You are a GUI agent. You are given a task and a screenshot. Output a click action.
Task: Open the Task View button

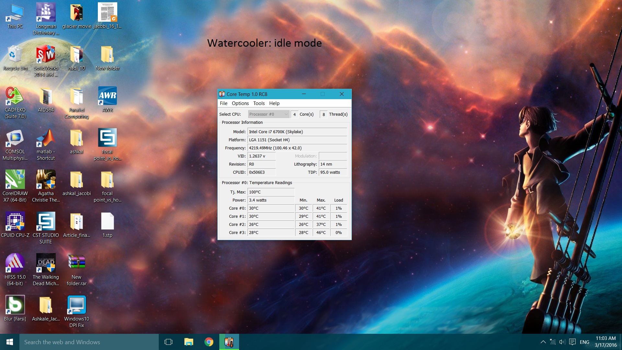tap(168, 342)
